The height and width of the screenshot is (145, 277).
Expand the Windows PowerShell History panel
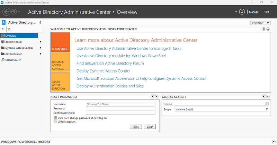(274, 142)
